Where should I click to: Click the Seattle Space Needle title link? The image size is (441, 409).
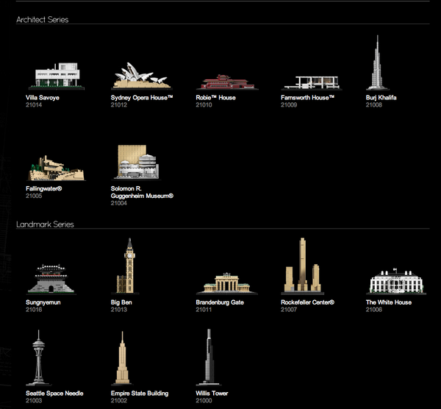click(x=54, y=394)
